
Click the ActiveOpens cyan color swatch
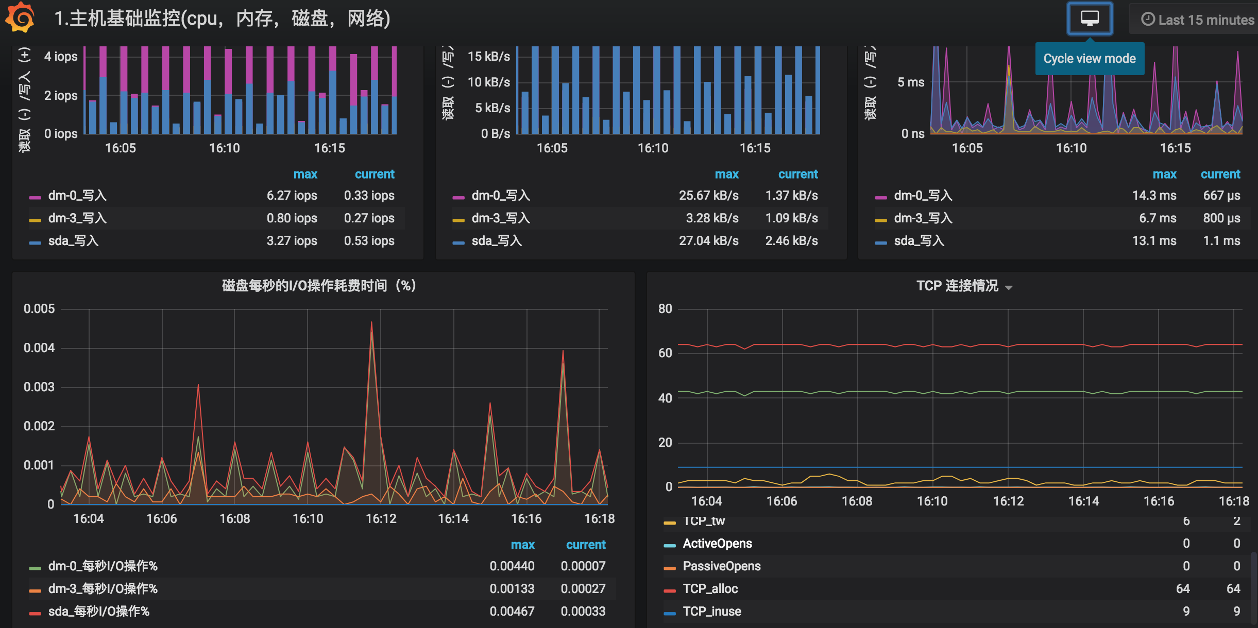pyautogui.click(x=670, y=545)
